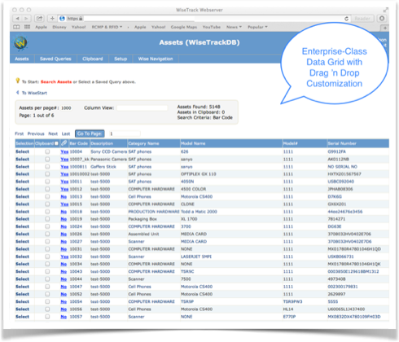
Task: Go to First page link
Action: (20, 134)
